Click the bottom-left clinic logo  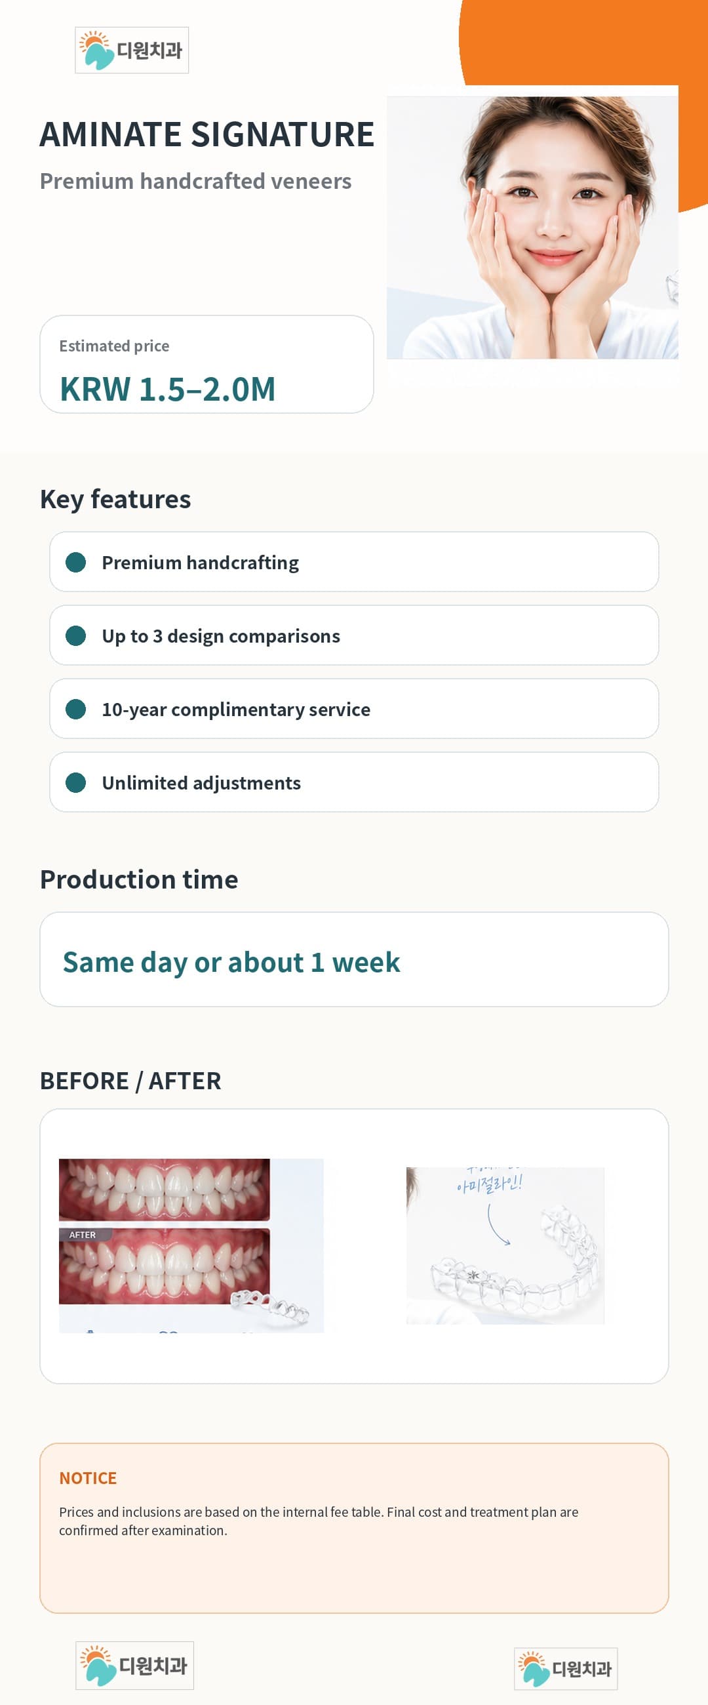134,1665
